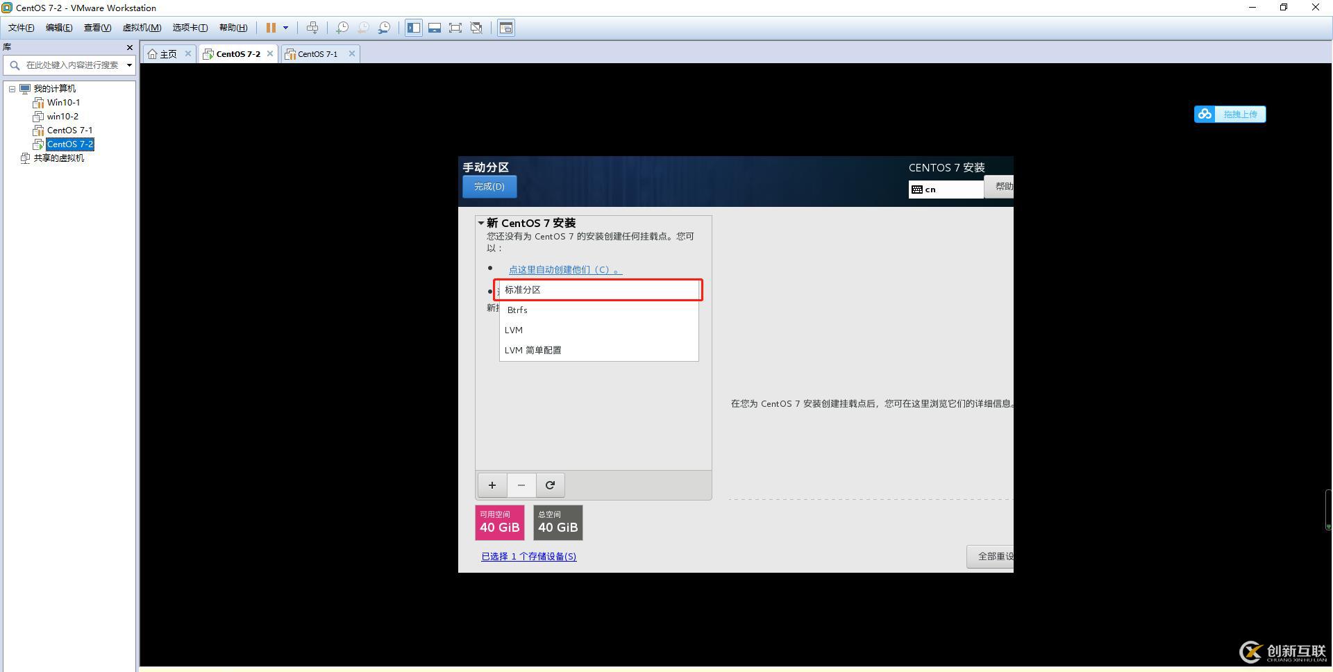The height and width of the screenshot is (672, 1333).
Task: Collapse the 我的计算机 tree node
Action: [x=12, y=89]
